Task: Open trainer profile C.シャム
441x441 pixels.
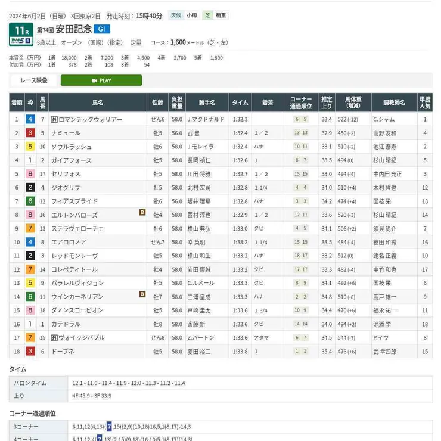Action: 384,119
